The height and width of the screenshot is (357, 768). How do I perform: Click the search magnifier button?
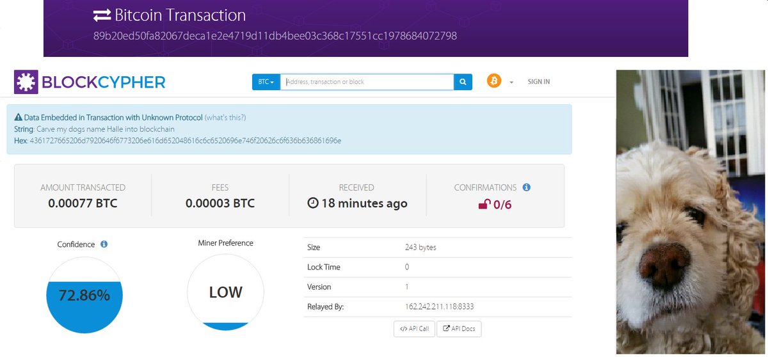click(x=463, y=82)
